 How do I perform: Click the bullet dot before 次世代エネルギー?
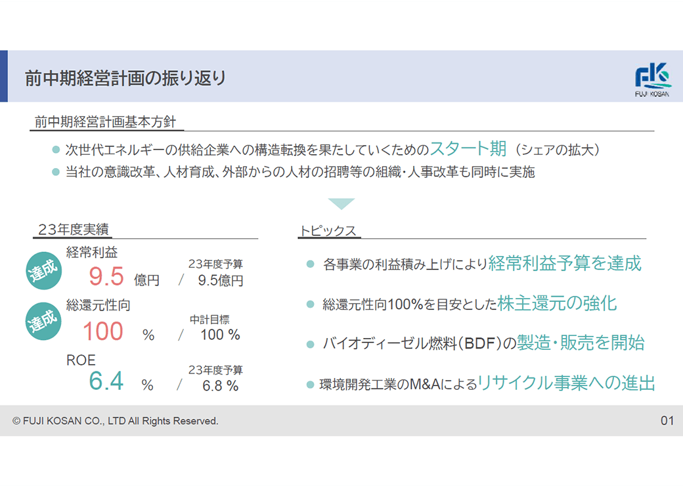(x=56, y=150)
